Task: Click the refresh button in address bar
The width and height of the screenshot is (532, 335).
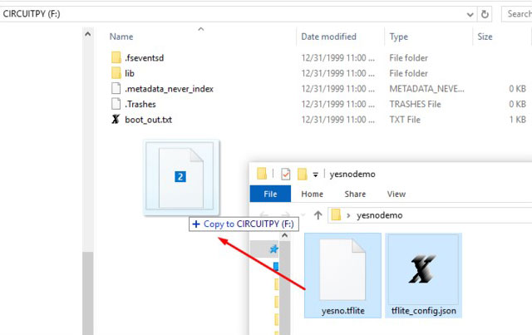Action: click(485, 13)
